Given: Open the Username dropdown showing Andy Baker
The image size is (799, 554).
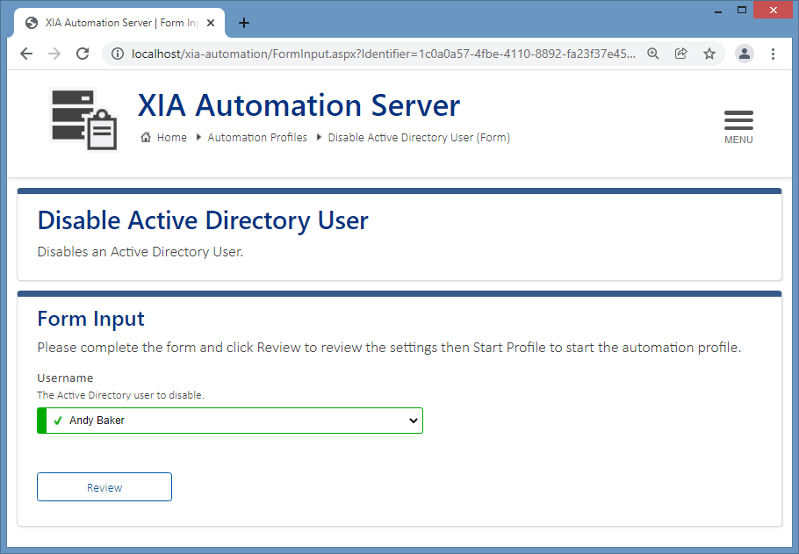Looking at the screenshot, I should click(x=230, y=420).
